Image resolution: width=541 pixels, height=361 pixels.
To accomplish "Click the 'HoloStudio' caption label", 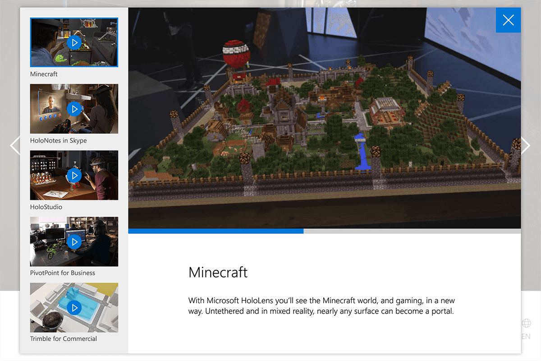I will point(46,207).
